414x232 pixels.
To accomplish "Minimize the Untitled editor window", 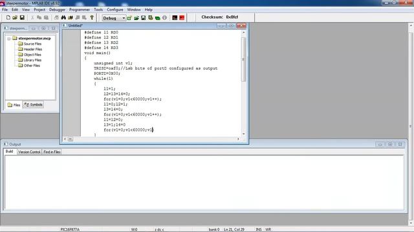I will (x=221, y=26).
